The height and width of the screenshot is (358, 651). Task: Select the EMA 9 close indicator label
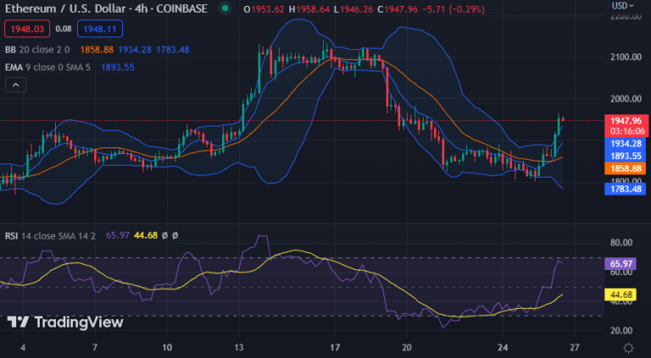point(47,67)
